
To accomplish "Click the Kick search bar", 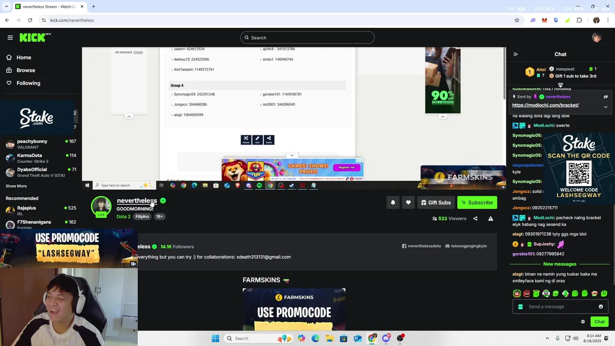I will (307, 37).
